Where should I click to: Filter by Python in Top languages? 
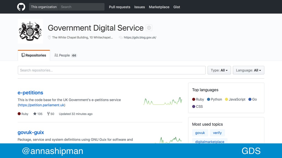(x=214, y=99)
